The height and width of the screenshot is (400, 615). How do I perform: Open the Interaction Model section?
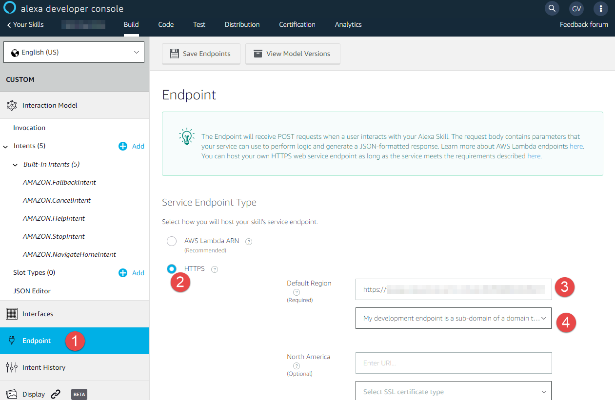click(x=75, y=105)
